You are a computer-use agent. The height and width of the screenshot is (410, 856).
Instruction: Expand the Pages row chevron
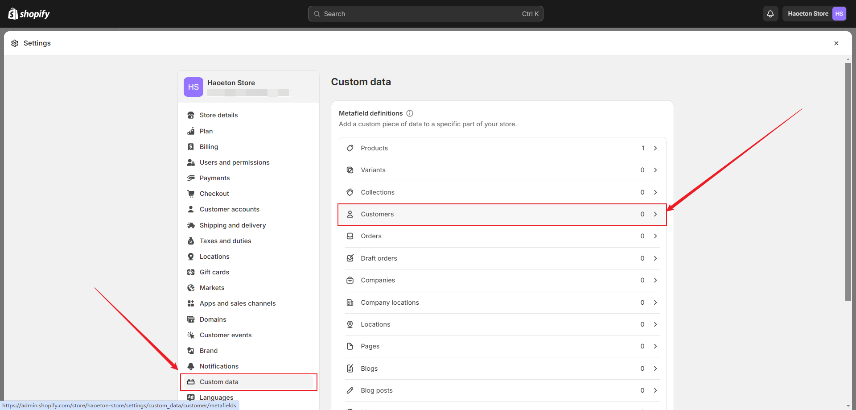[x=655, y=346]
